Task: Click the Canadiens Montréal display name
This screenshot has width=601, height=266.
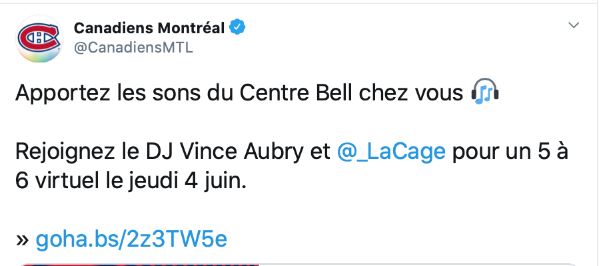Action: pos(149,27)
